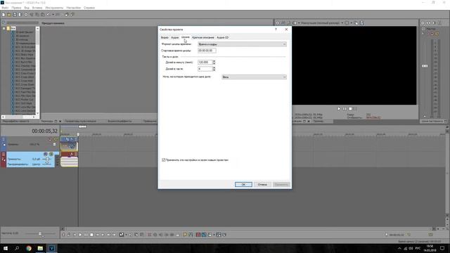
Task: Switch to VEGAS Pro in the taskbar
Action: (51, 248)
